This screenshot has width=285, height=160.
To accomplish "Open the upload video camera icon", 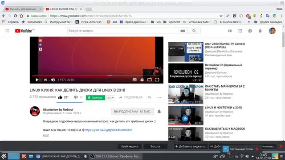I will coord(230,31).
